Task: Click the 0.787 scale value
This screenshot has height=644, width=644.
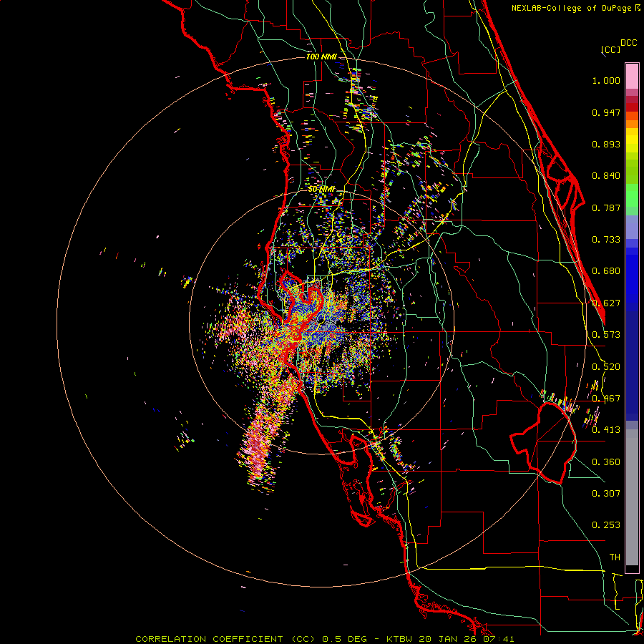Action: click(606, 208)
